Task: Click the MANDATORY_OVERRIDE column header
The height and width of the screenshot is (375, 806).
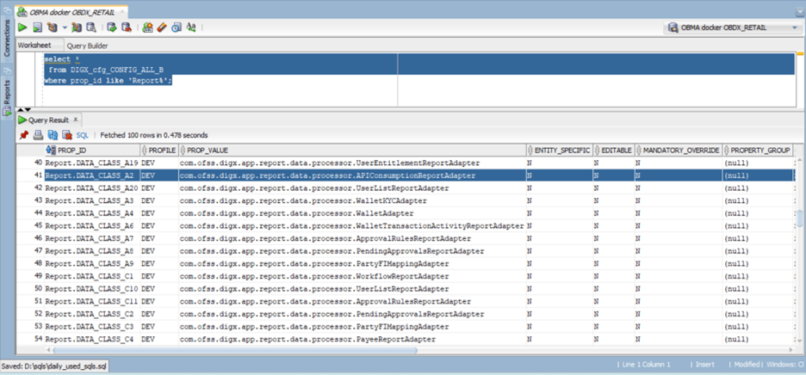Action: [679, 150]
